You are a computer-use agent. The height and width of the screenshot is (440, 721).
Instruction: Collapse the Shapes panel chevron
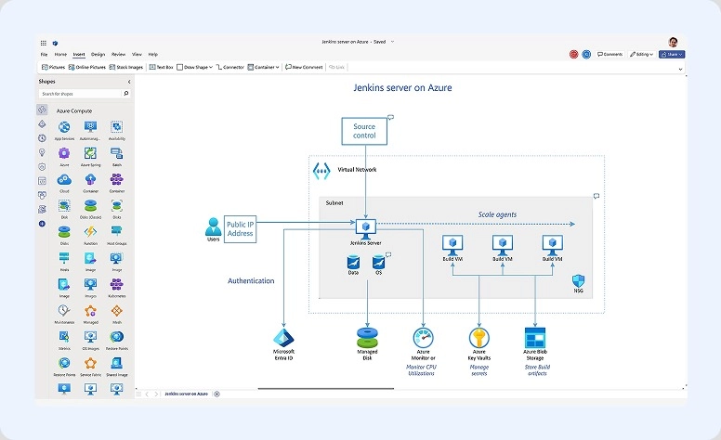tap(129, 82)
